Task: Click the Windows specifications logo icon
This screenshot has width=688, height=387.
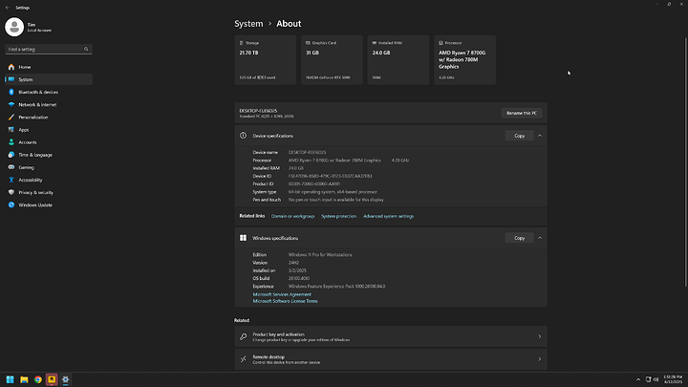Action: click(x=243, y=238)
